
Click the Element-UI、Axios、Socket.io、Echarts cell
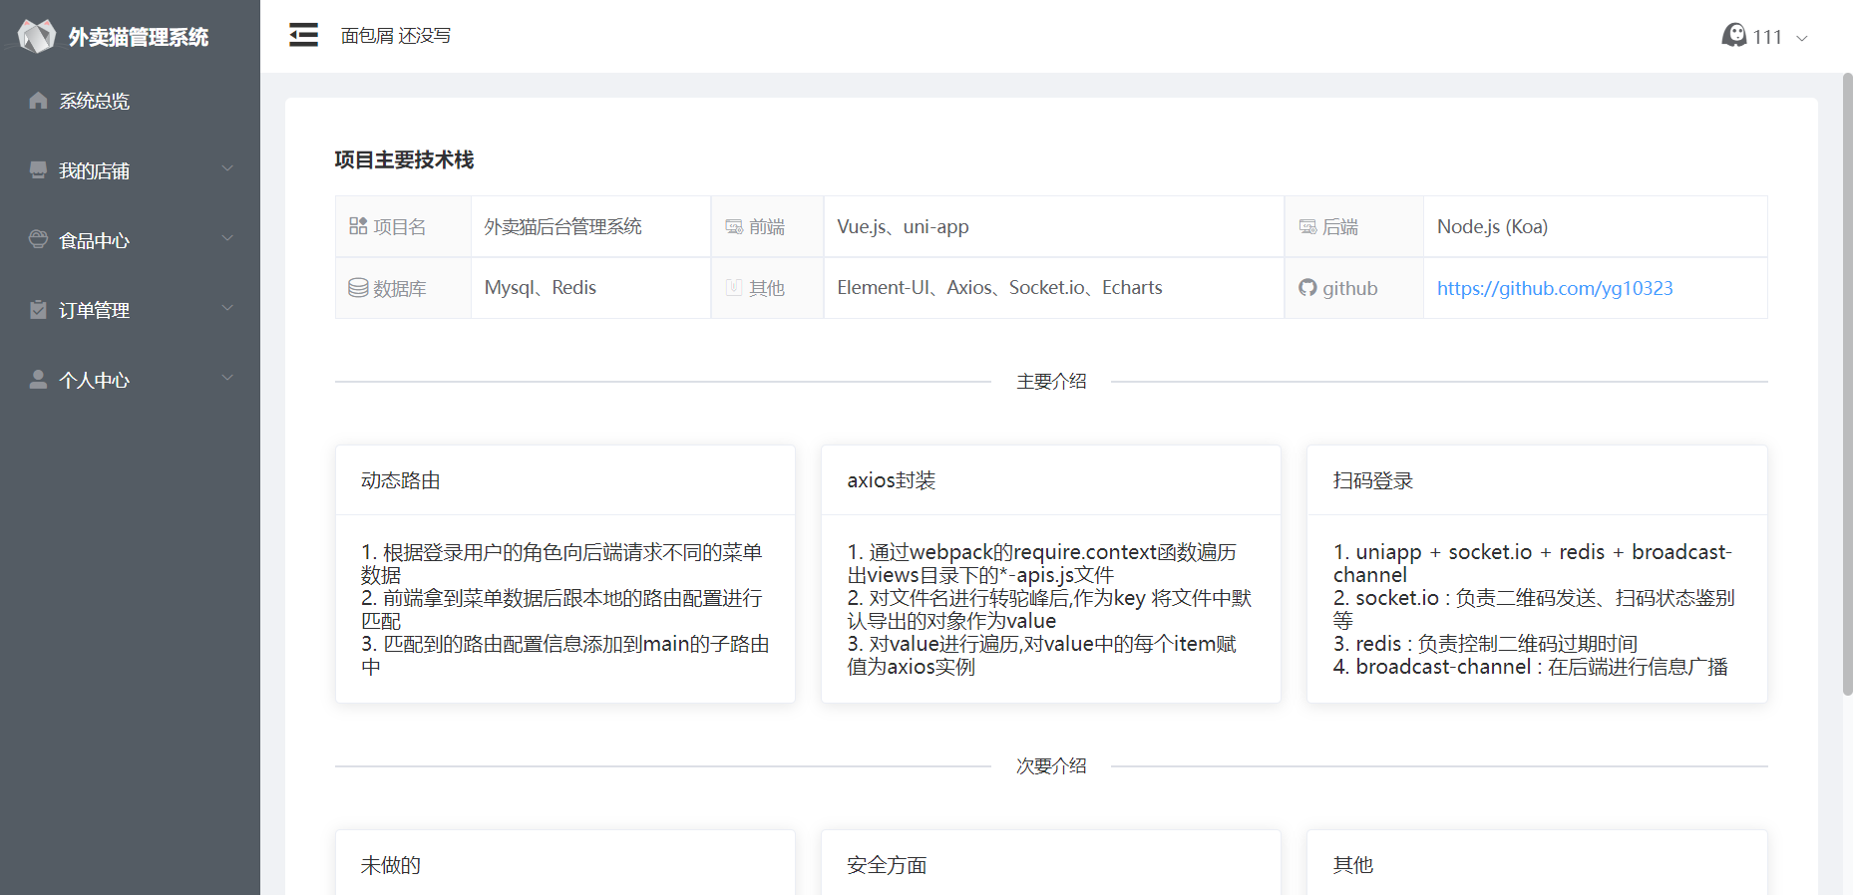[1054, 288]
